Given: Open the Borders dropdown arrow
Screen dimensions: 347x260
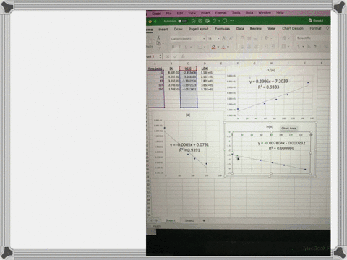Looking at the screenshot, I should click(x=205, y=47).
